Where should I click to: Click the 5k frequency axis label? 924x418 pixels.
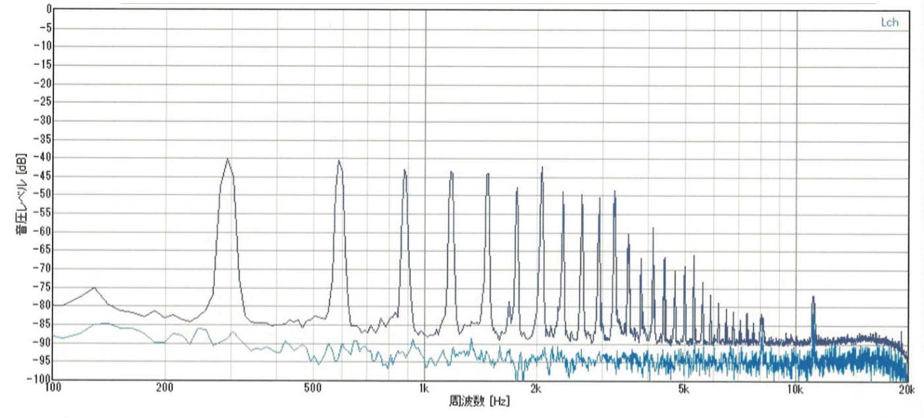point(684,389)
